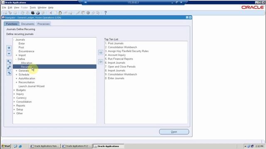Click the Open button
The image size is (266, 149).
(174, 132)
